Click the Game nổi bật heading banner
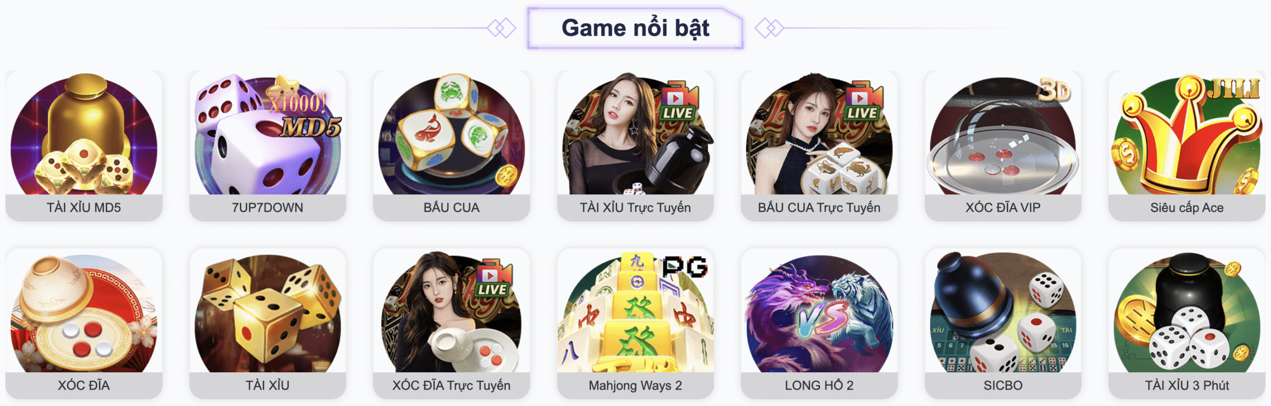 click(635, 28)
